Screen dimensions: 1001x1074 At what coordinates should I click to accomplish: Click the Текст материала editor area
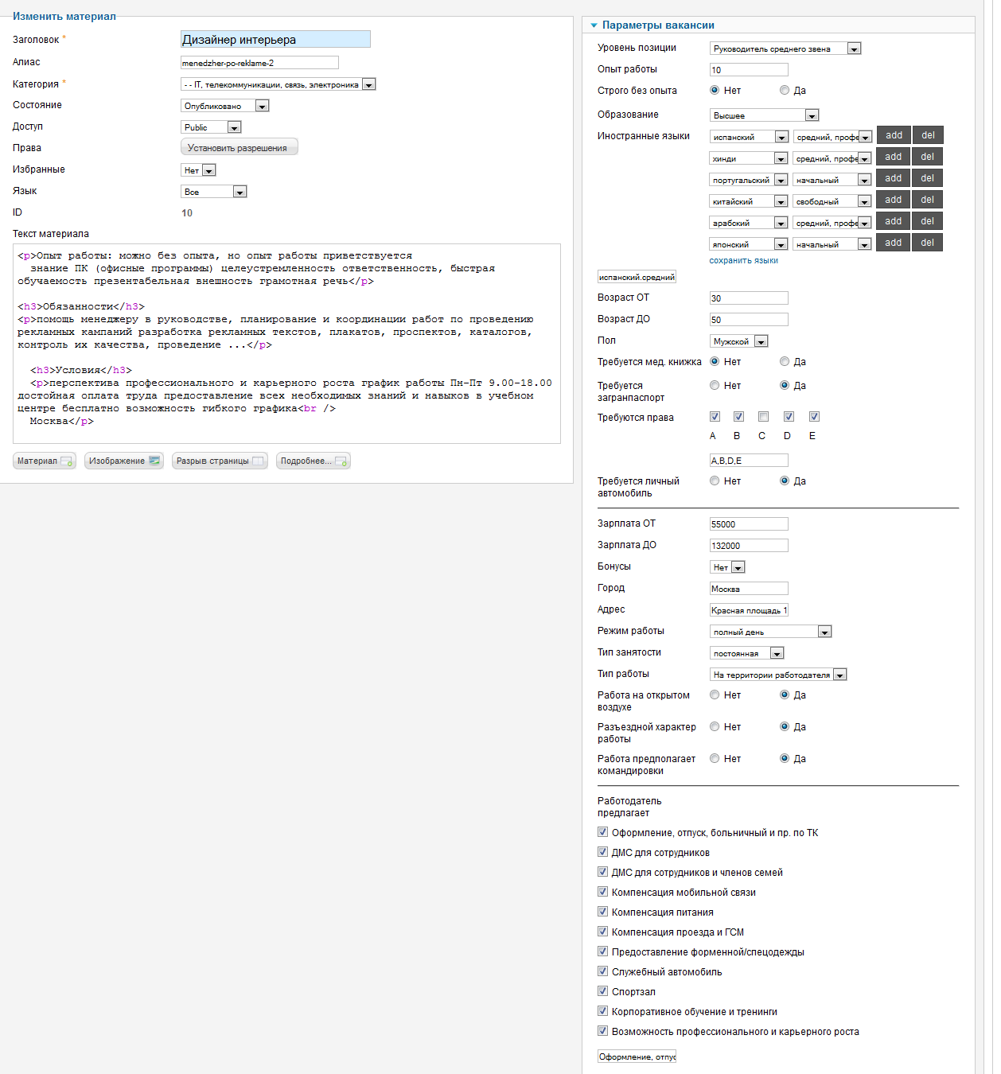286,344
